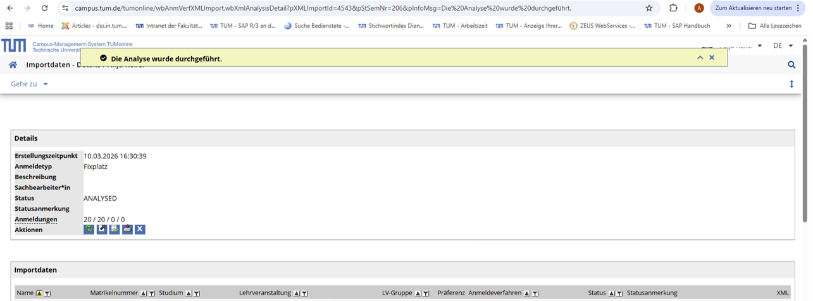Filter the Lehrveranstaltung column

point(304,293)
